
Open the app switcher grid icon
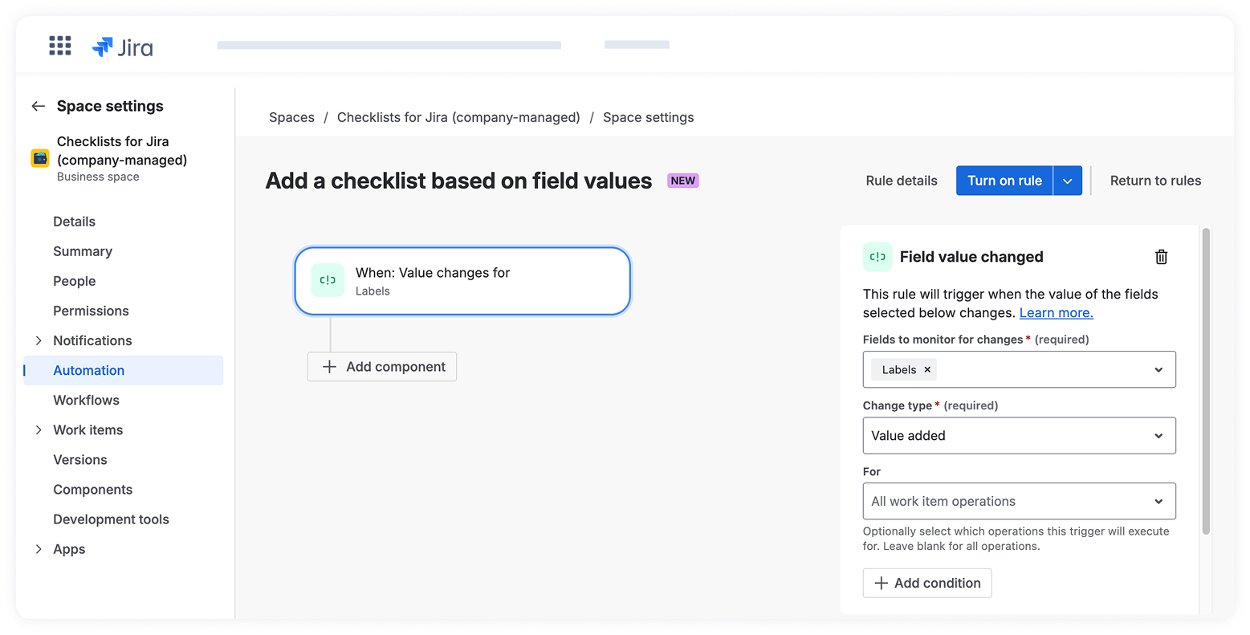60,46
